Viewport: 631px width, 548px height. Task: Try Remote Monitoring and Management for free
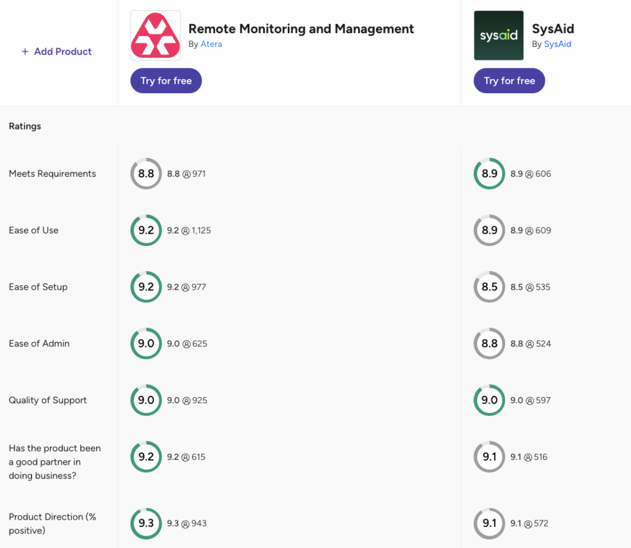click(166, 81)
